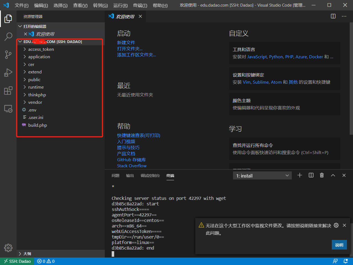Screen dimensions: 353x265
Task: Open the 运行(R) menu
Action: 121,5
